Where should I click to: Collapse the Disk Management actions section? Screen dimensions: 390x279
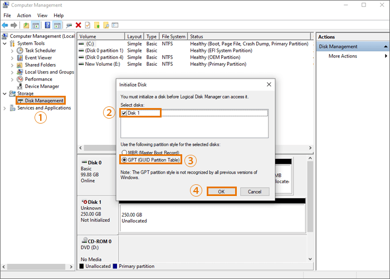tap(386, 47)
